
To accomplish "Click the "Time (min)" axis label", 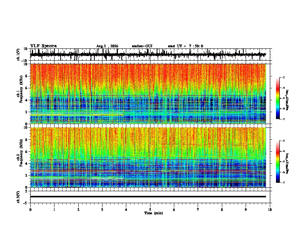I will (154, 213).
